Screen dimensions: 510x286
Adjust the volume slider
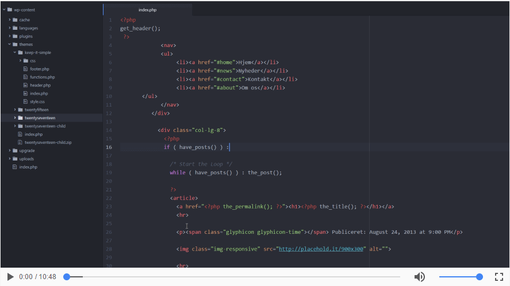(x=461, y=277)
